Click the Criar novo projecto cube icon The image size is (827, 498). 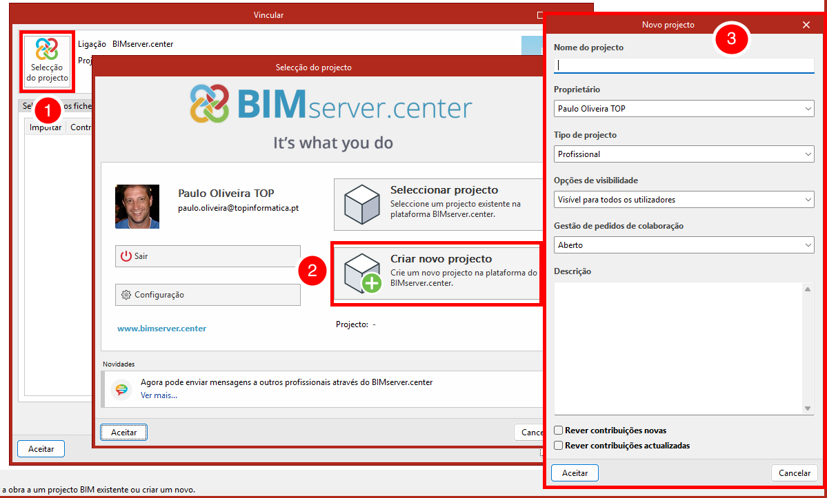point(363,272)
